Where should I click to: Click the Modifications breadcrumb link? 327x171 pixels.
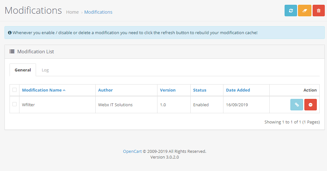(x=98, y=12)
